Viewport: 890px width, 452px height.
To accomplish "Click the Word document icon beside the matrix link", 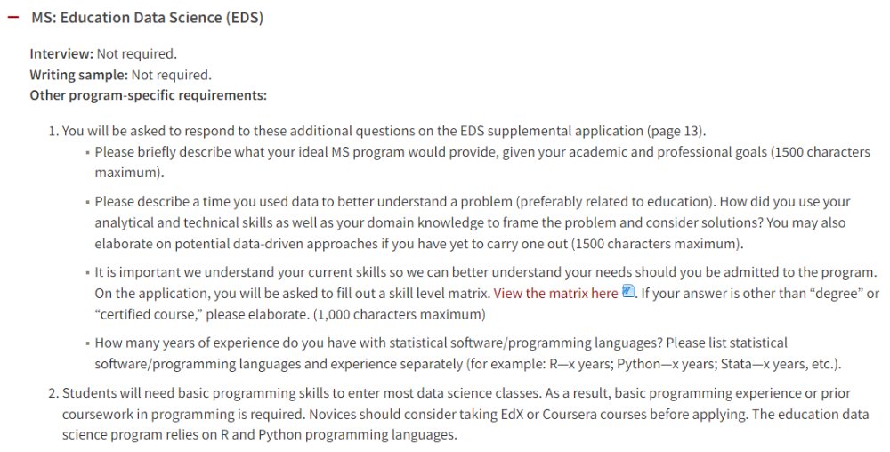I will point(627,292).
